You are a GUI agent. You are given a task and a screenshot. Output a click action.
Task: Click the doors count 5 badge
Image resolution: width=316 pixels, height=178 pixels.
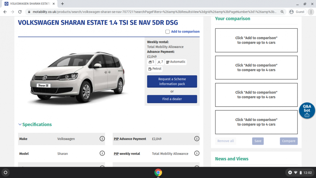(x=151, y=62)
